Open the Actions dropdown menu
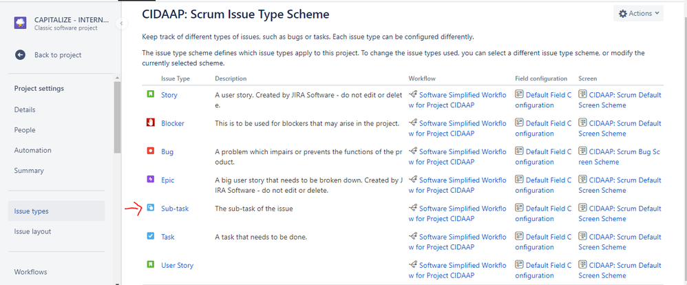 click(638, 14)
